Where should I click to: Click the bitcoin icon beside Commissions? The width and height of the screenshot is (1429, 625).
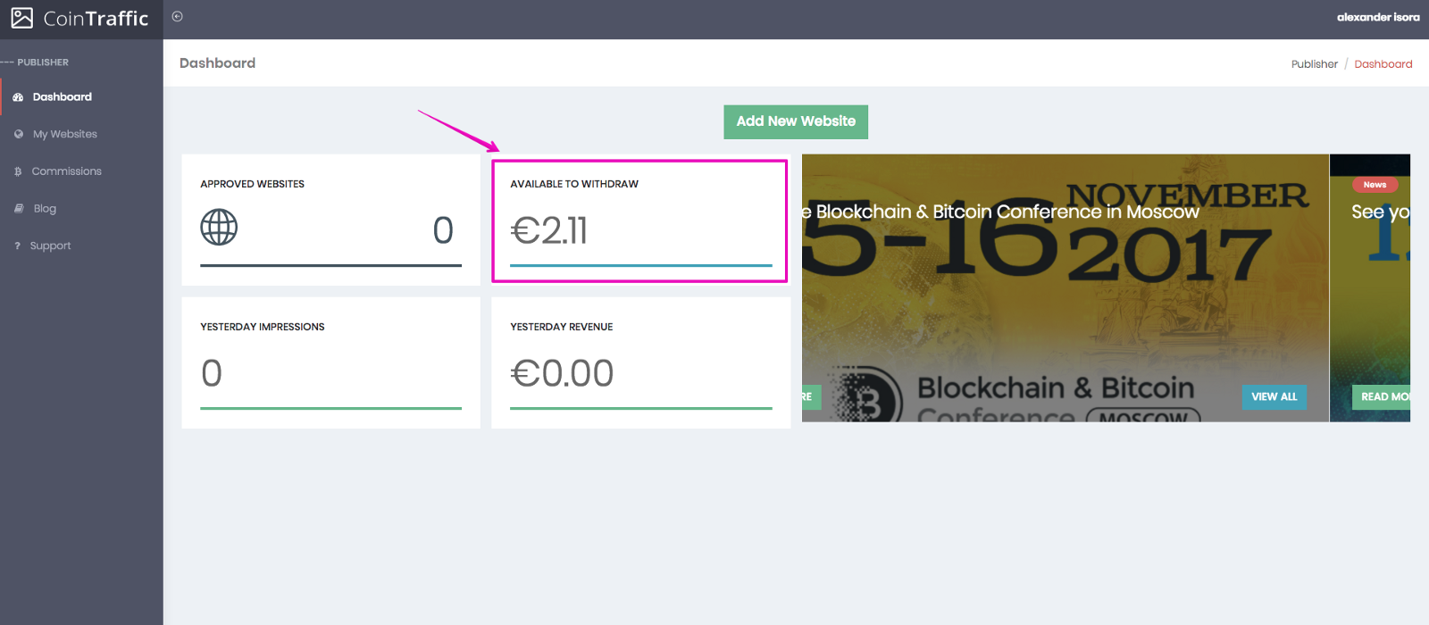18,171
